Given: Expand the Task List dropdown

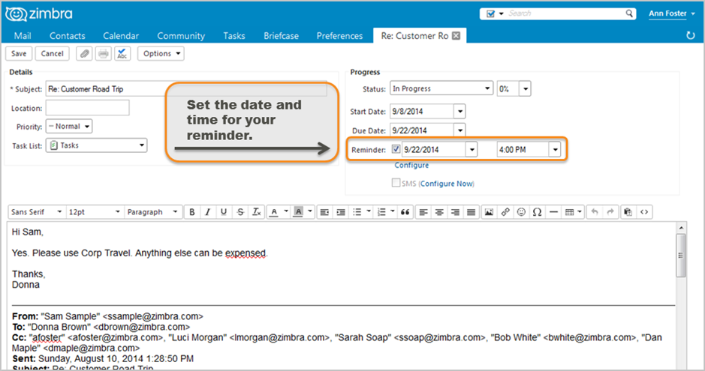Looking at the screenshot, I should click(x=96, y=145).
